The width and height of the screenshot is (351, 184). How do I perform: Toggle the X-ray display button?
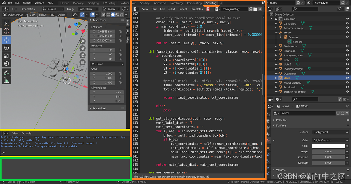click(103, 14)
